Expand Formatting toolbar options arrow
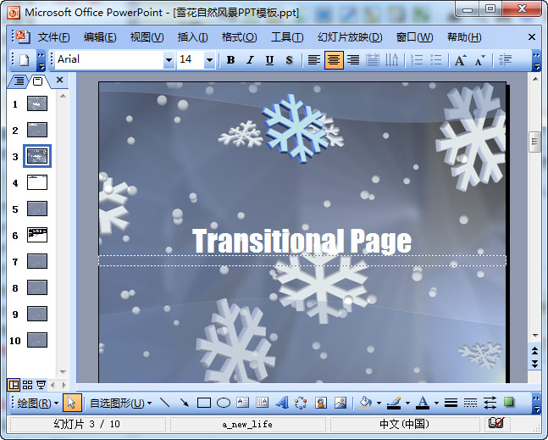This screenshot has height=440, width=548. coord(536,60)
